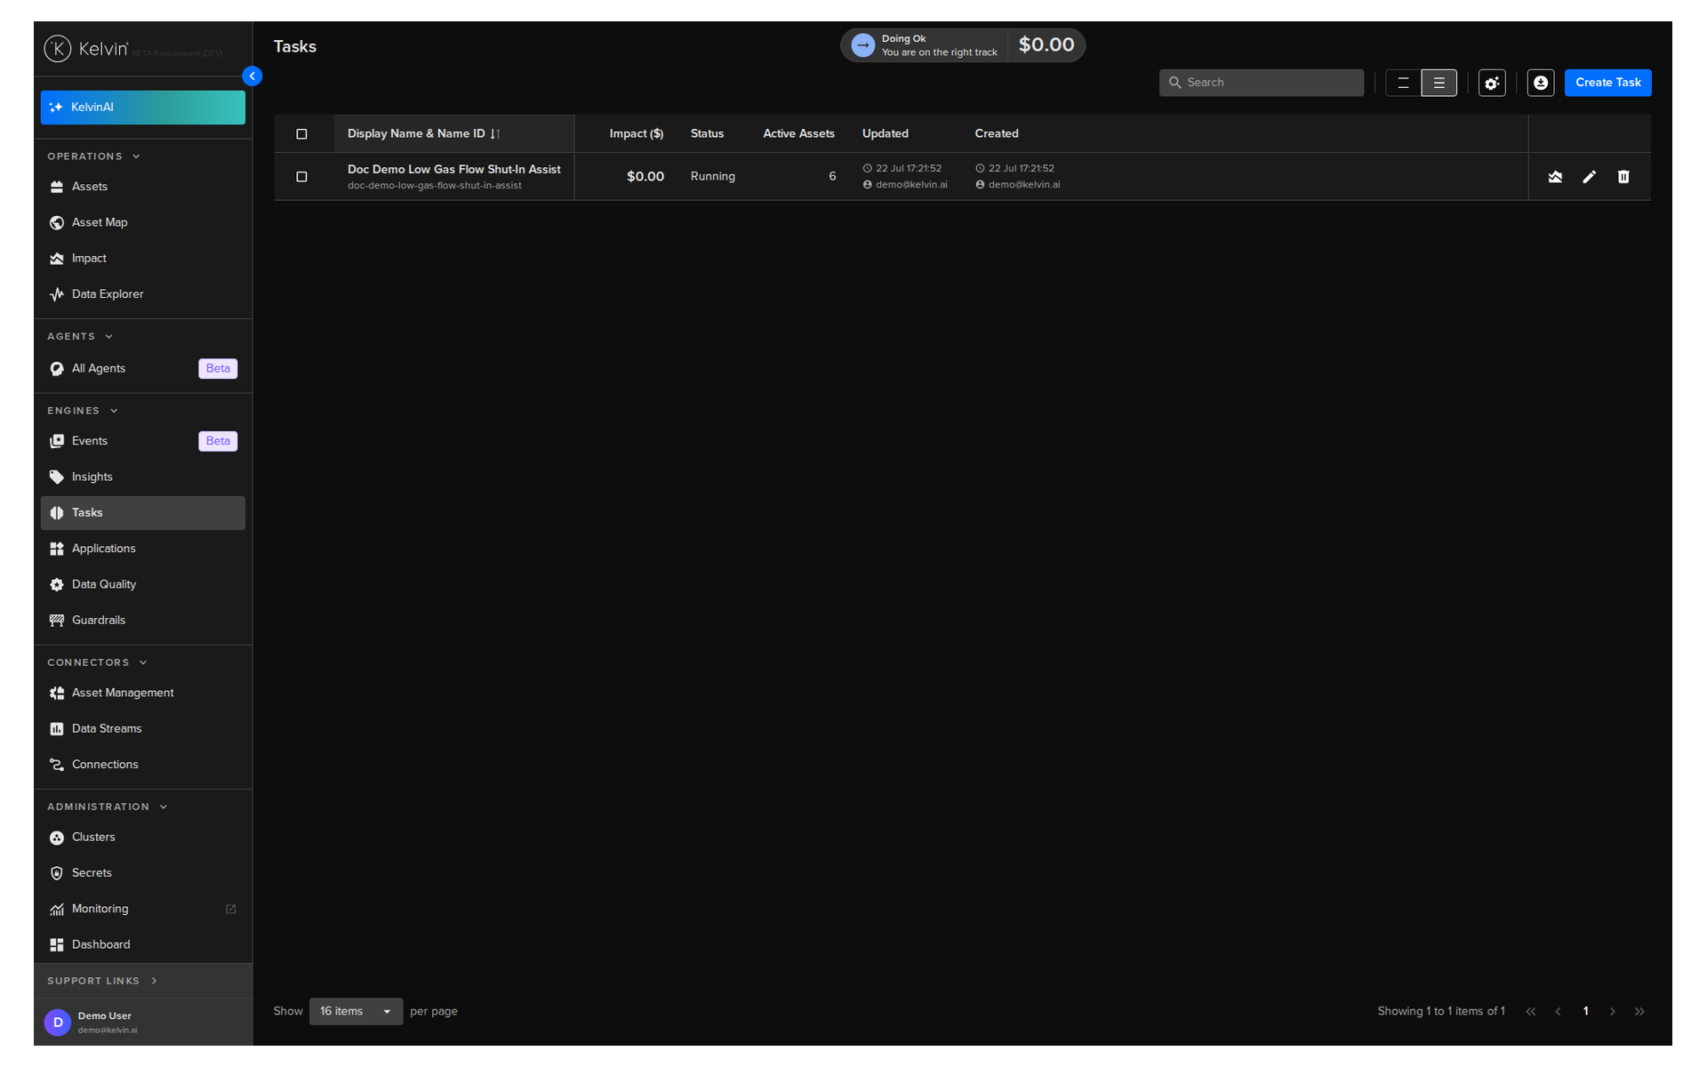This screenshot has height=1067, width=1707.
Task: Click the Events icon in sidebar
Action: [57, 441]
